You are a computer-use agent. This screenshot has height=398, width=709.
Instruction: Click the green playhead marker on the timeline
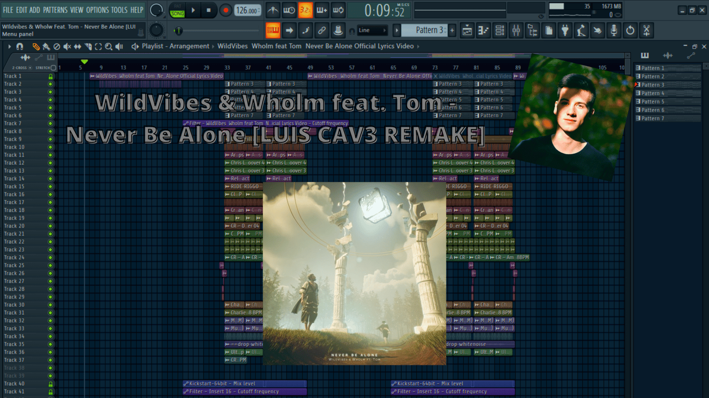point(84,62)
